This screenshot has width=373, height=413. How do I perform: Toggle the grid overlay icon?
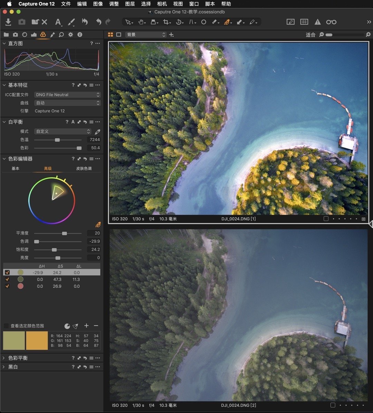304,22
